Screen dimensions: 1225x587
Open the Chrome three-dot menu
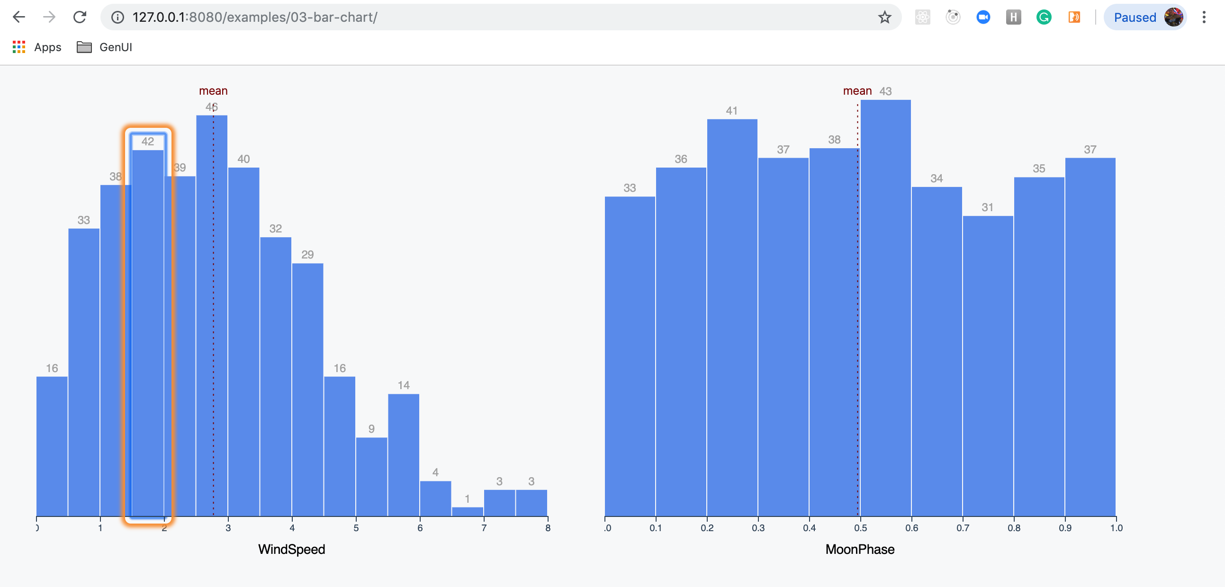tap(1204, 18)
